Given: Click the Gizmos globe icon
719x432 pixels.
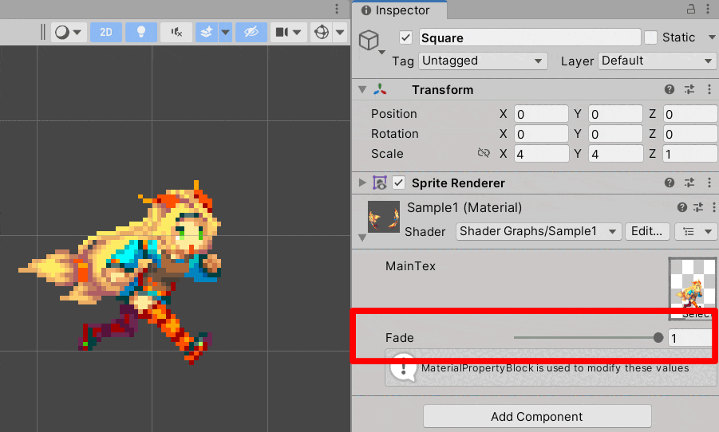Looking at the screenshot, I should (322, 32).
